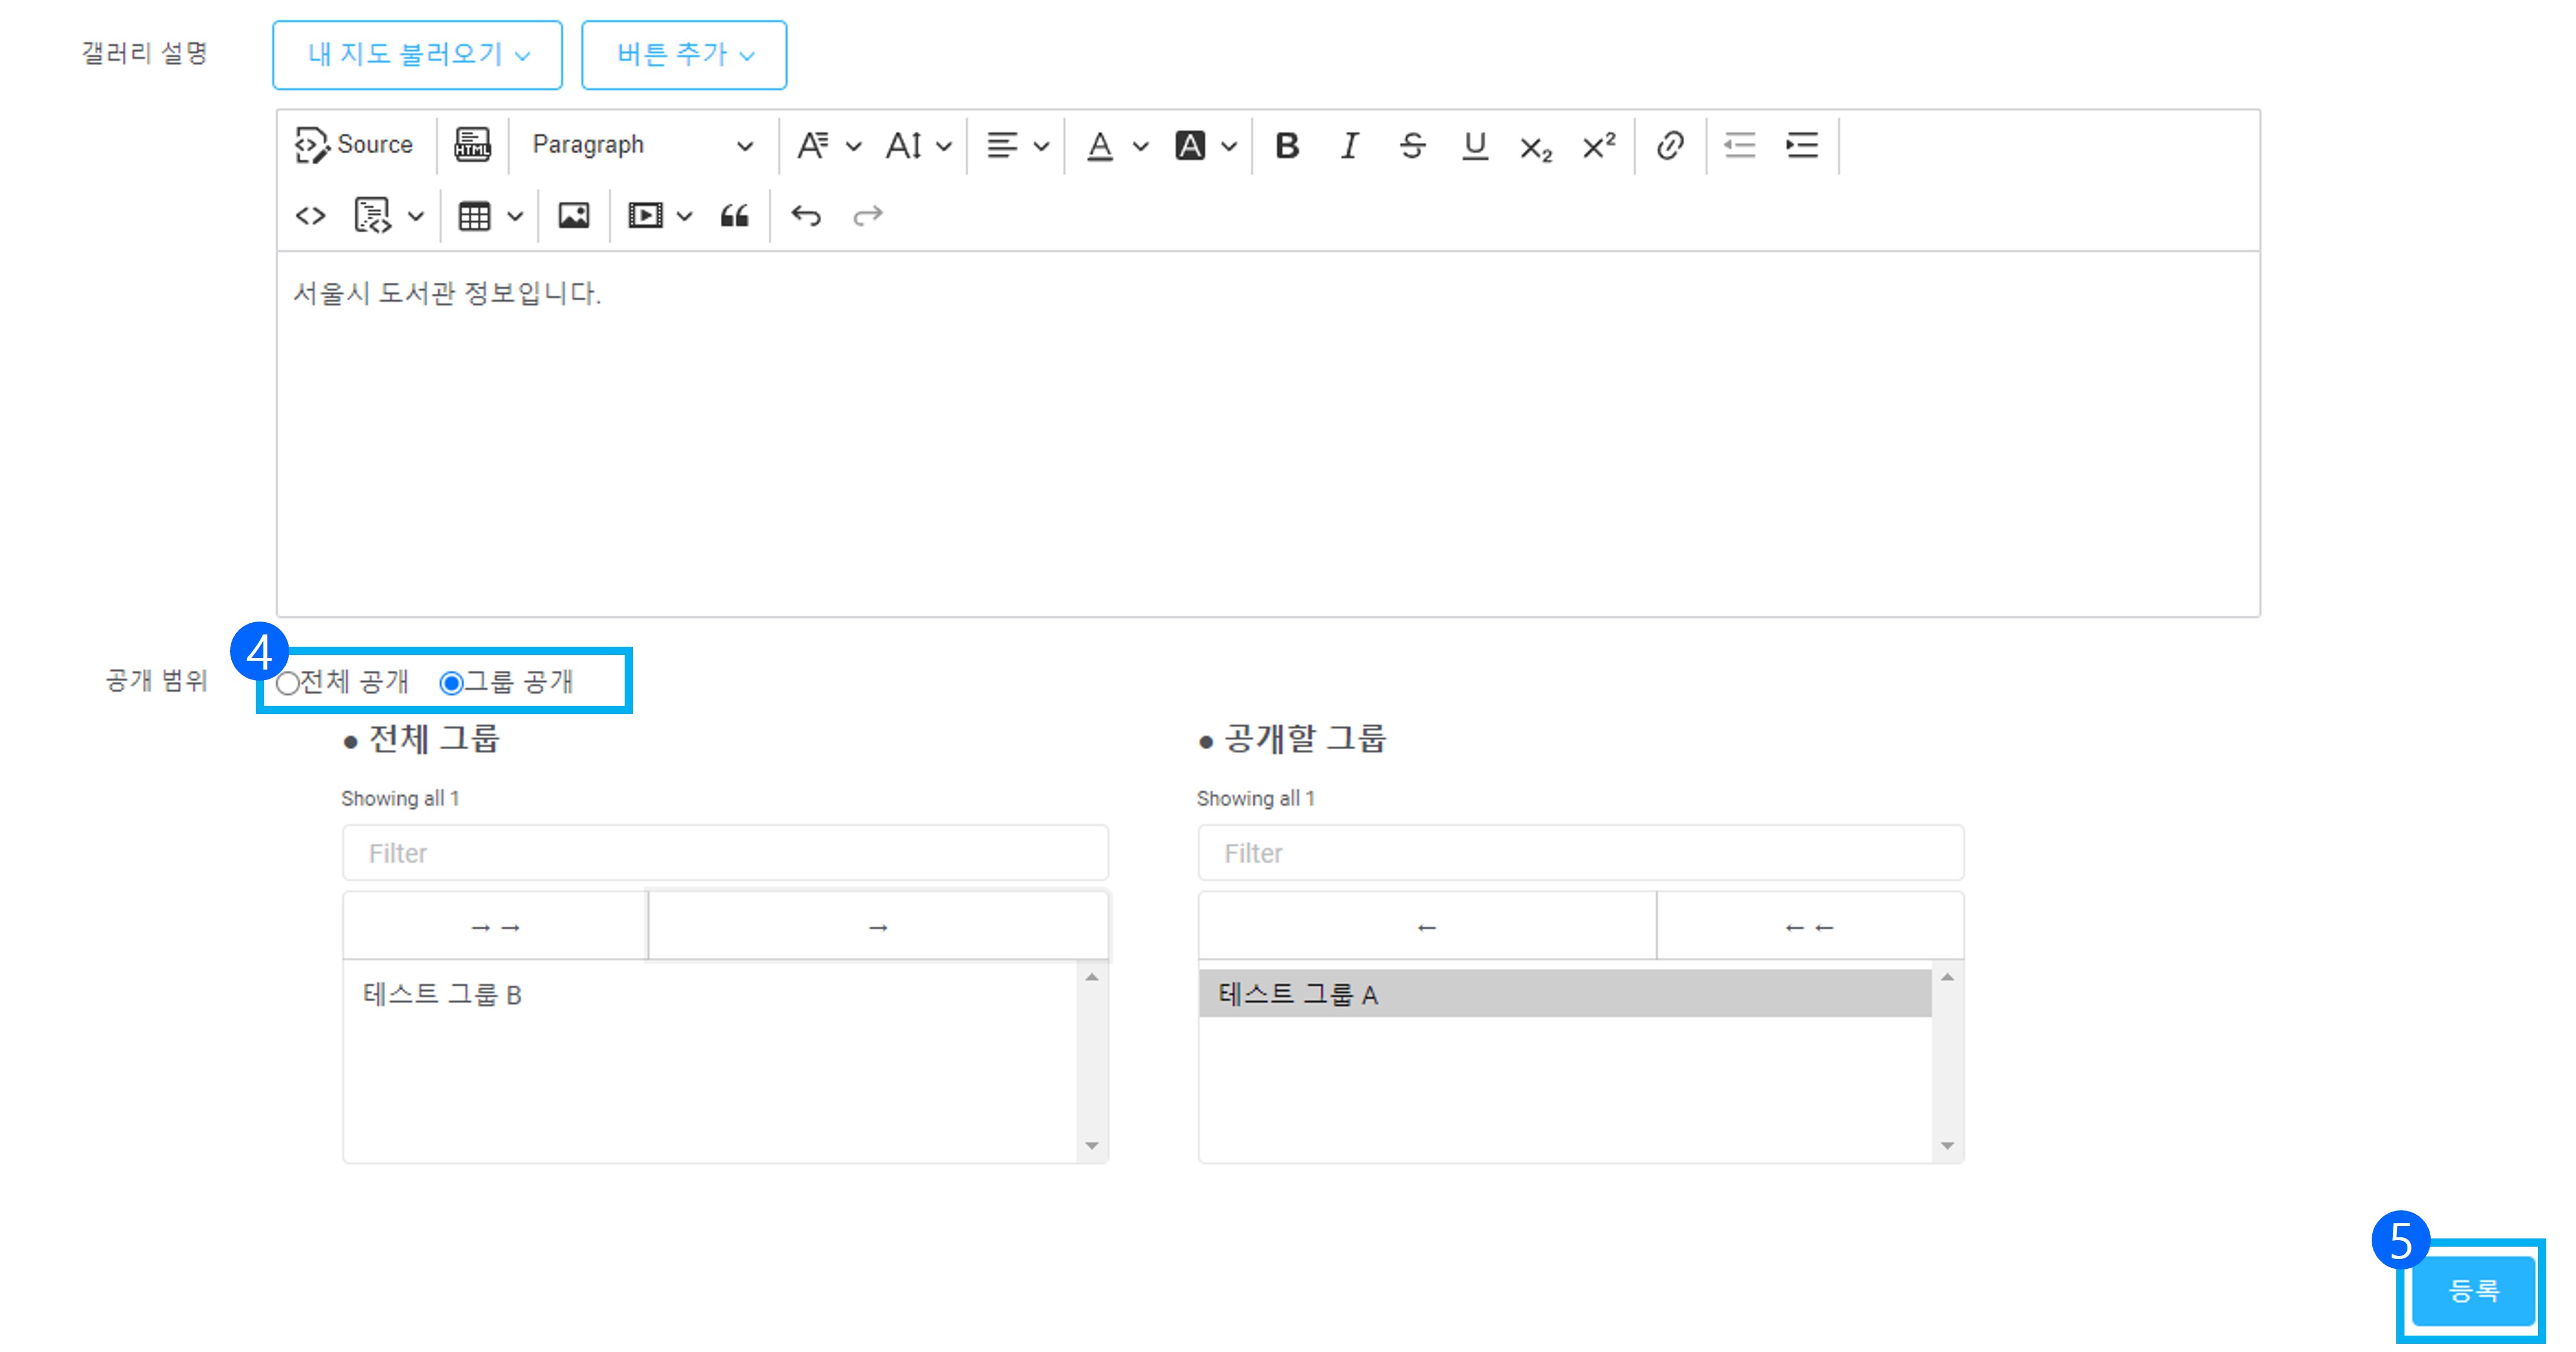2576x1352 pixels.
Task: Click the Filter field under 전체 그룹
Action: coord(725,853)
